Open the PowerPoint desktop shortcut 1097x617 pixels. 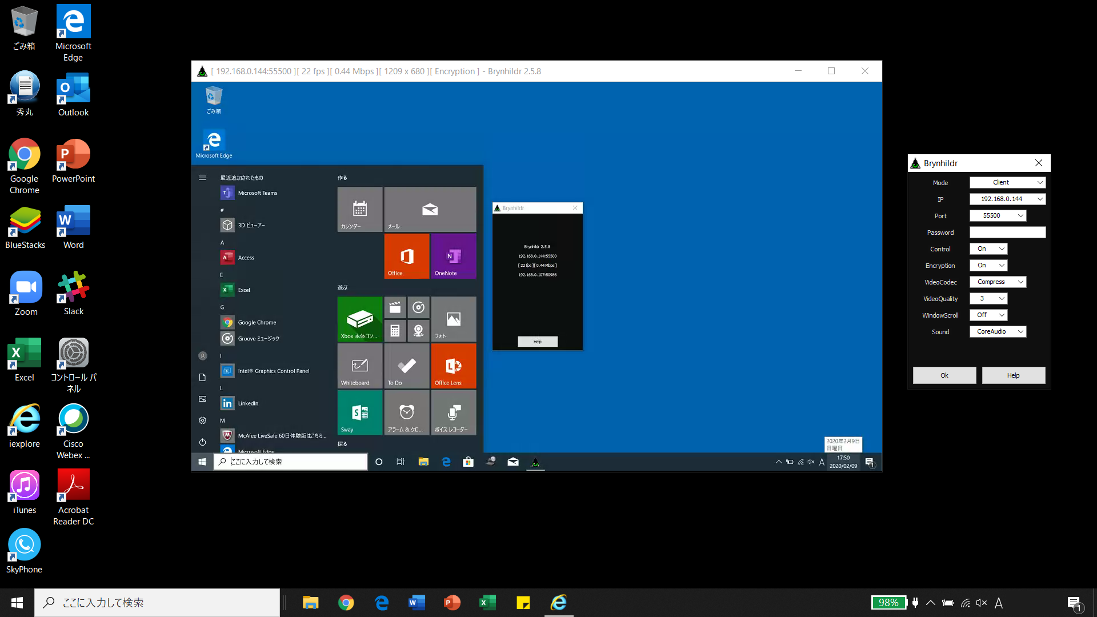73,161
